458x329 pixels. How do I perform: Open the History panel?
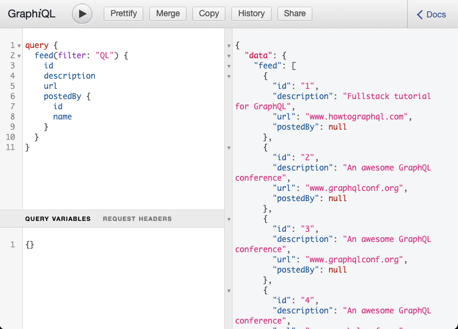click(x=252, y=14)
